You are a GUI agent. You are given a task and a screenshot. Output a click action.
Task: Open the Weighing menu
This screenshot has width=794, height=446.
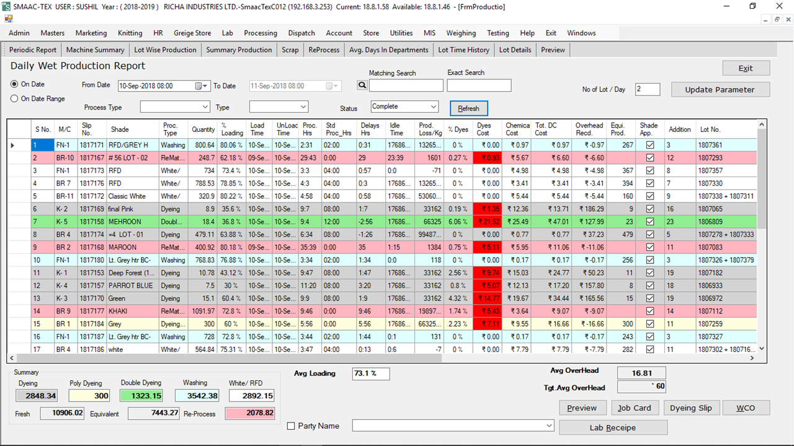[462, 33]
